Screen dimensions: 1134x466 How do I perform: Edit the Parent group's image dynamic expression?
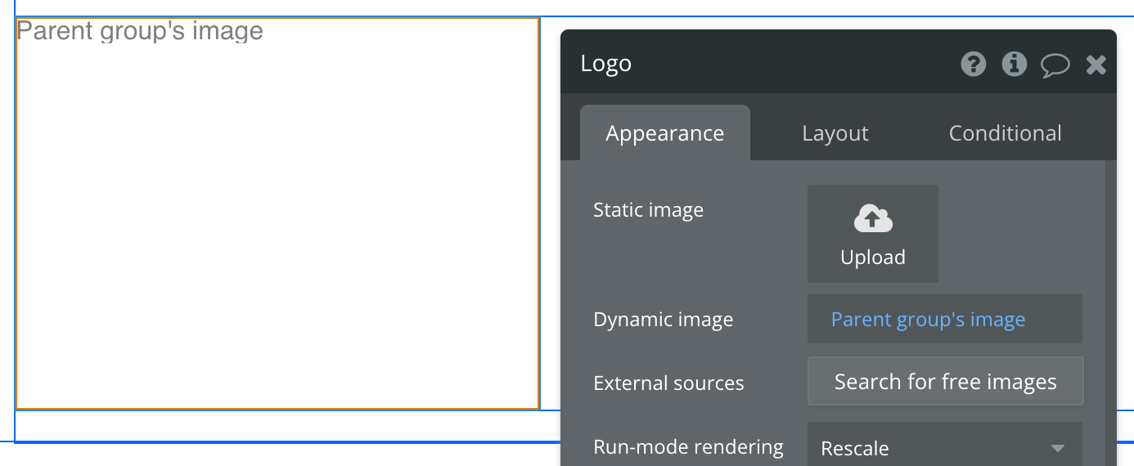(x=928, y=320)
